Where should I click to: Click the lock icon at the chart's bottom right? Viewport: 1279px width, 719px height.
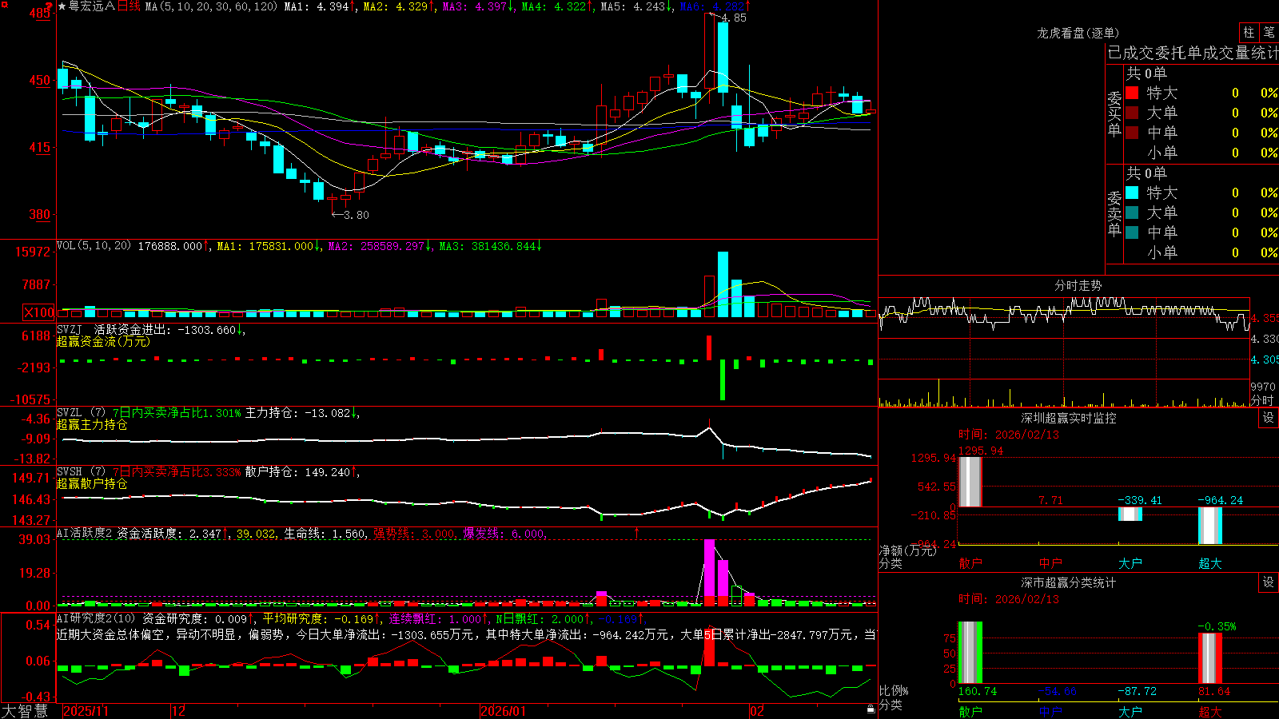pos(871,709)
